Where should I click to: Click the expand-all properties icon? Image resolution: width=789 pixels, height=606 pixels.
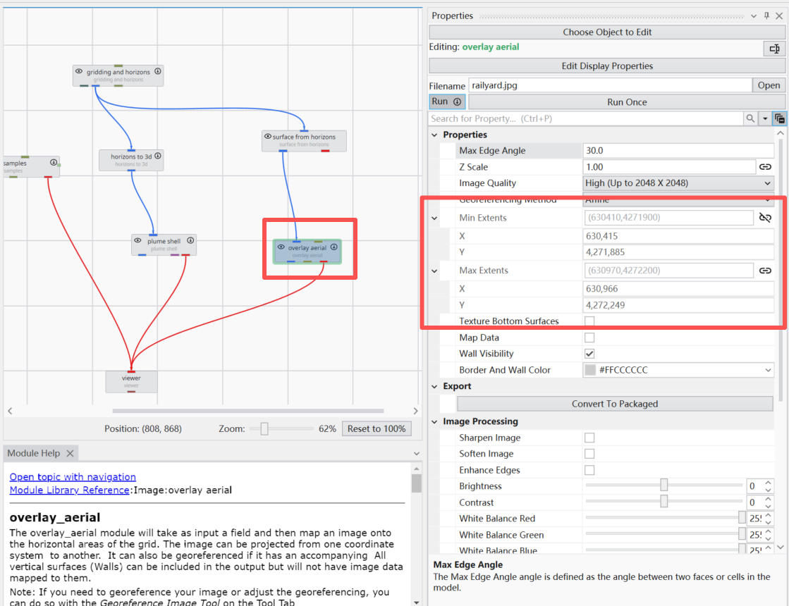[779, 119]
